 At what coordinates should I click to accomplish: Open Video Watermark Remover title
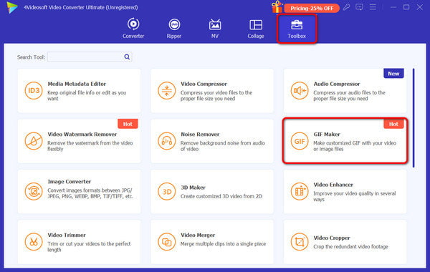point(82,135)
